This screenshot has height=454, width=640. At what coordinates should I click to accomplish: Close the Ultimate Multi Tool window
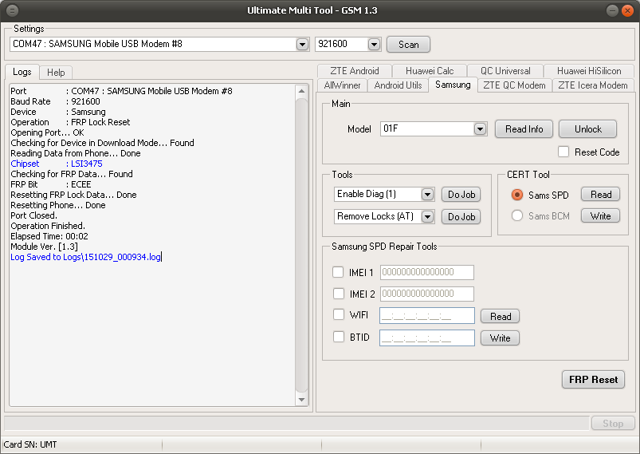pos(627,10)
